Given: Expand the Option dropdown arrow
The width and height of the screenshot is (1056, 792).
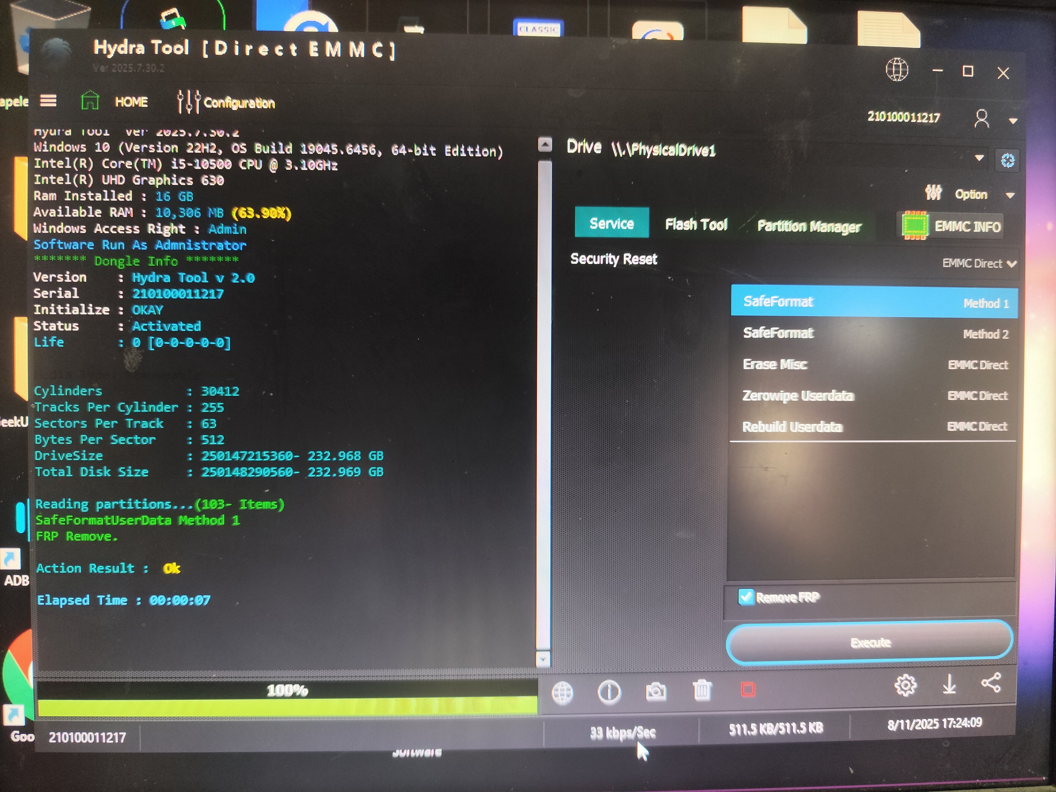Looking at the screenshot, I should 1010,195.
